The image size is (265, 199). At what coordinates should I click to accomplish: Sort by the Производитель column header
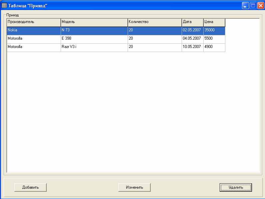[34, 23]
